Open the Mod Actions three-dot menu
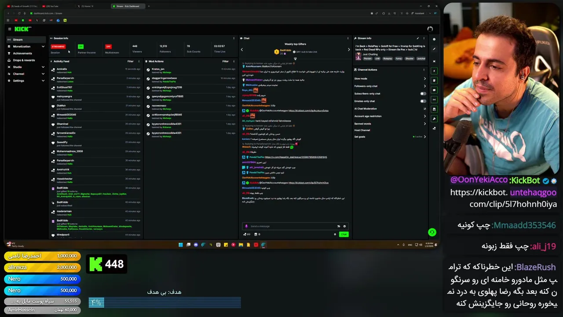The width and height of the screenshot is (563, 317). (234, 61)
